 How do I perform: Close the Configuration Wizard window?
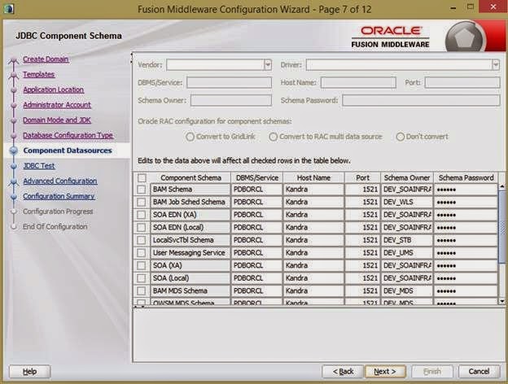pyautogui.click(x=493, y=7)
